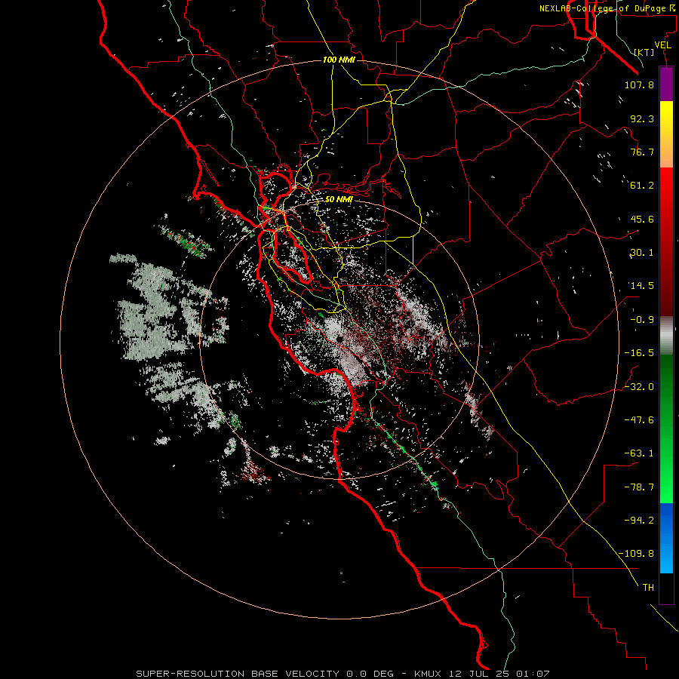Select the 76.7 scale value

(642, 152)
